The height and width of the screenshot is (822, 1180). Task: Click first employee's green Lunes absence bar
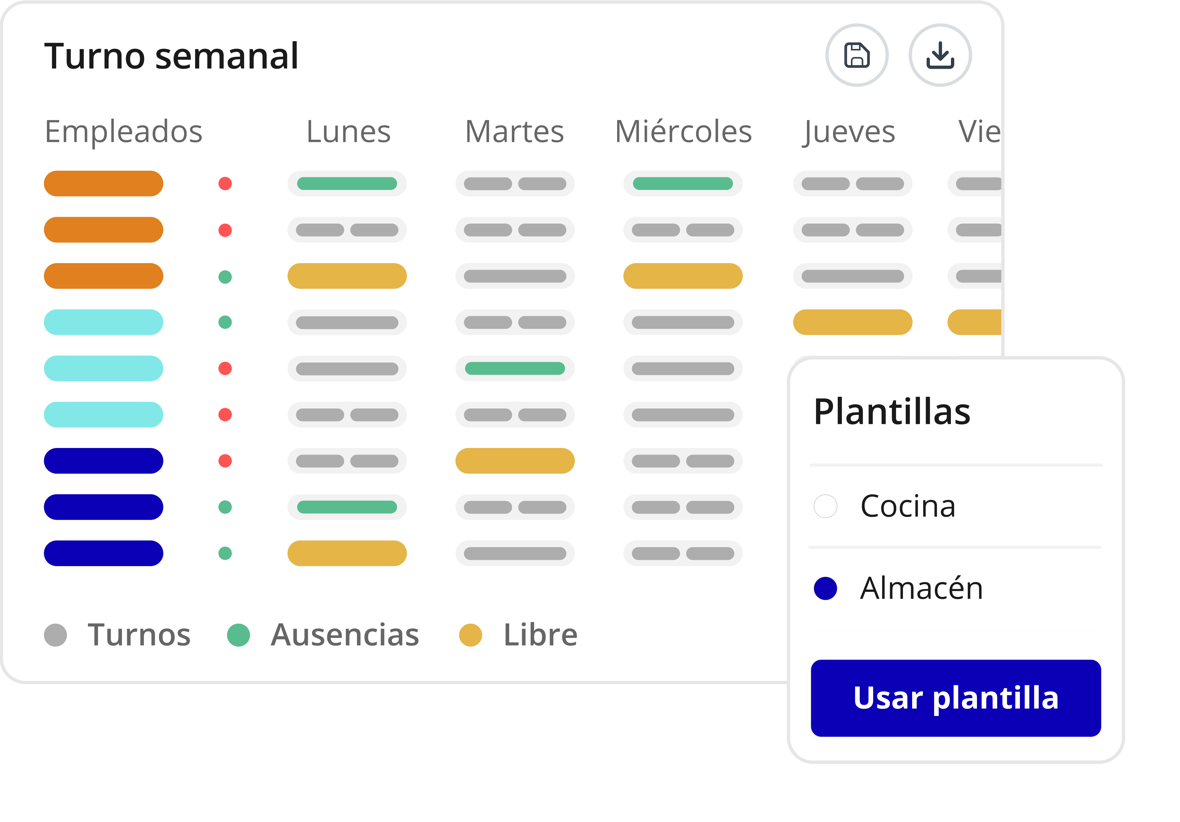coord(347,183)
